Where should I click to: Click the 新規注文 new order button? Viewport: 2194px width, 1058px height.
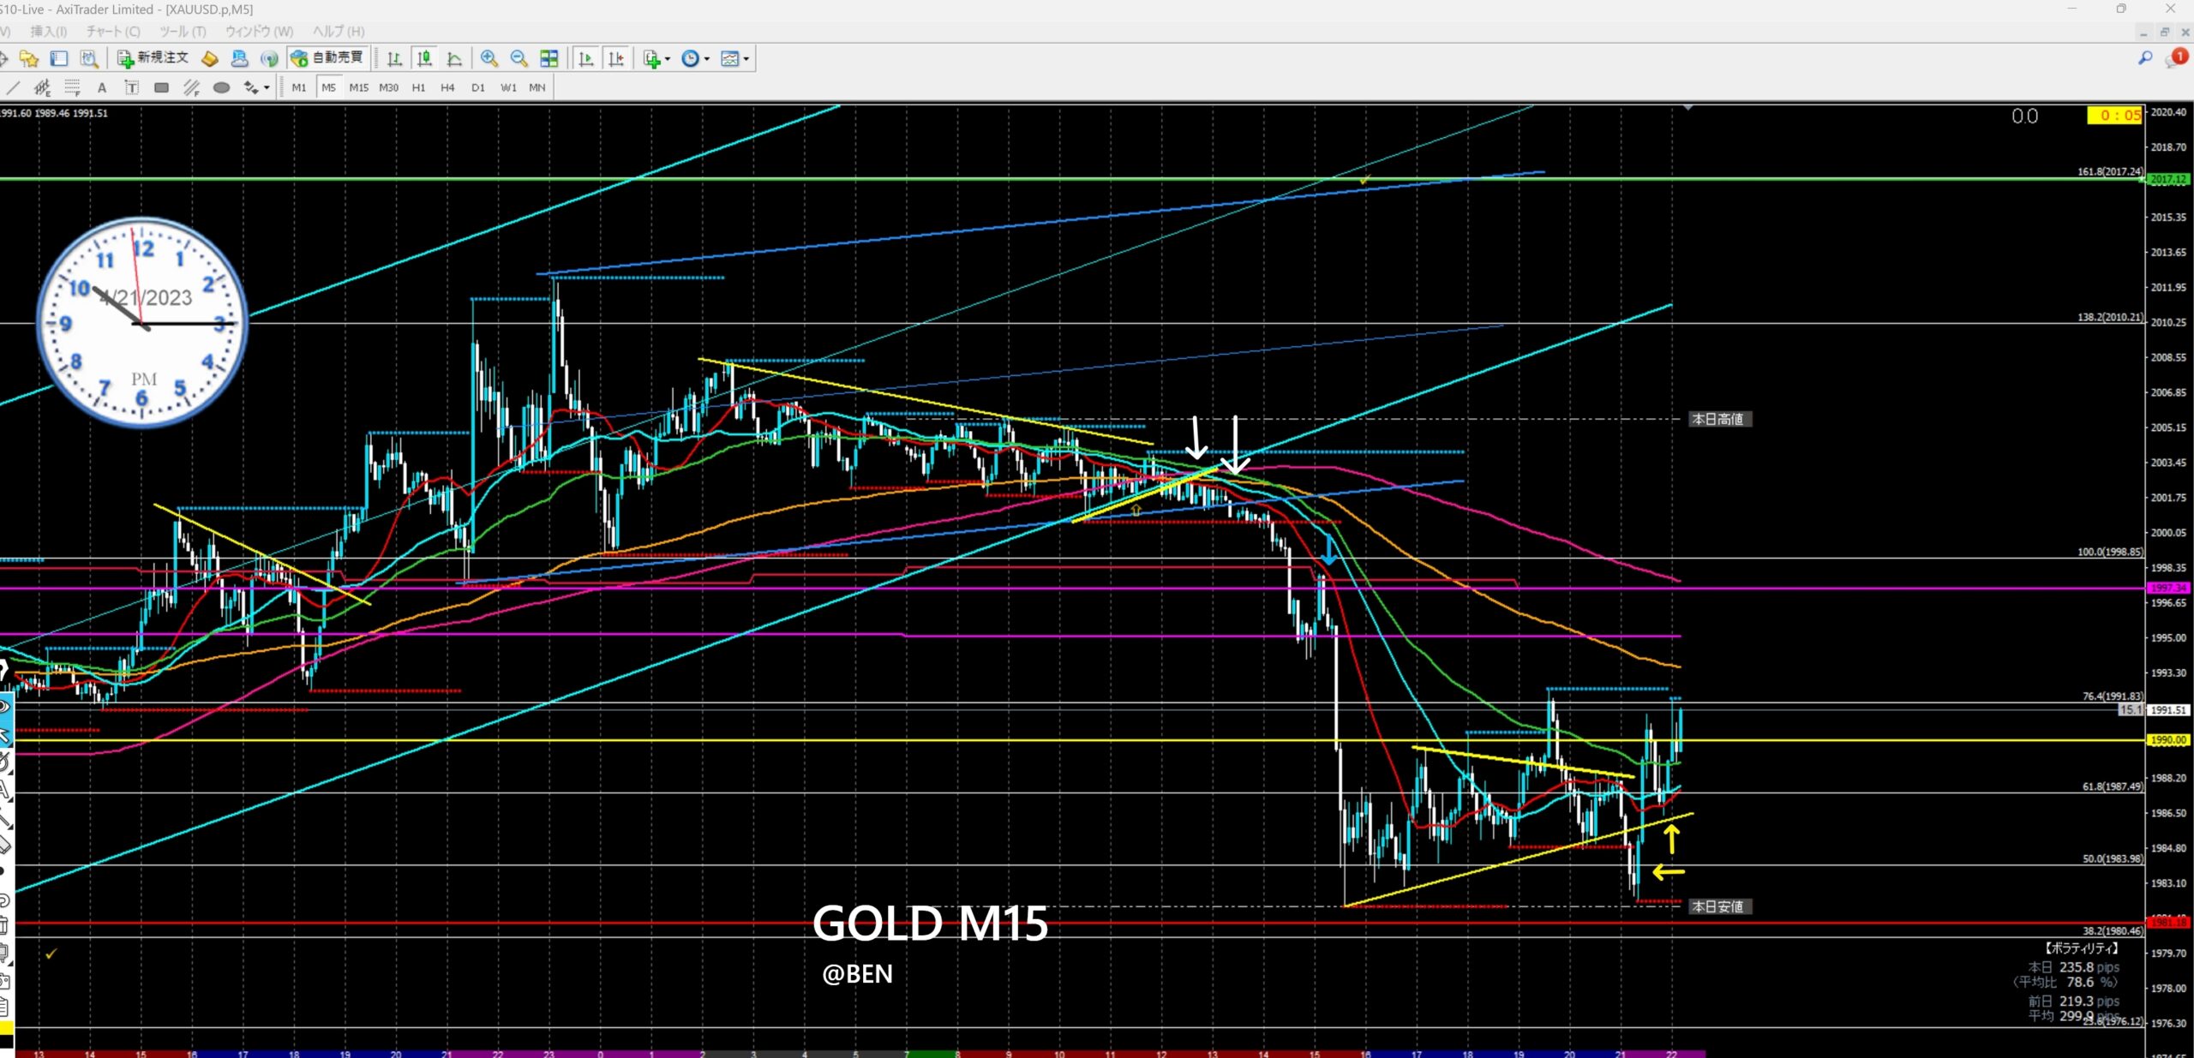pos(153,58)
